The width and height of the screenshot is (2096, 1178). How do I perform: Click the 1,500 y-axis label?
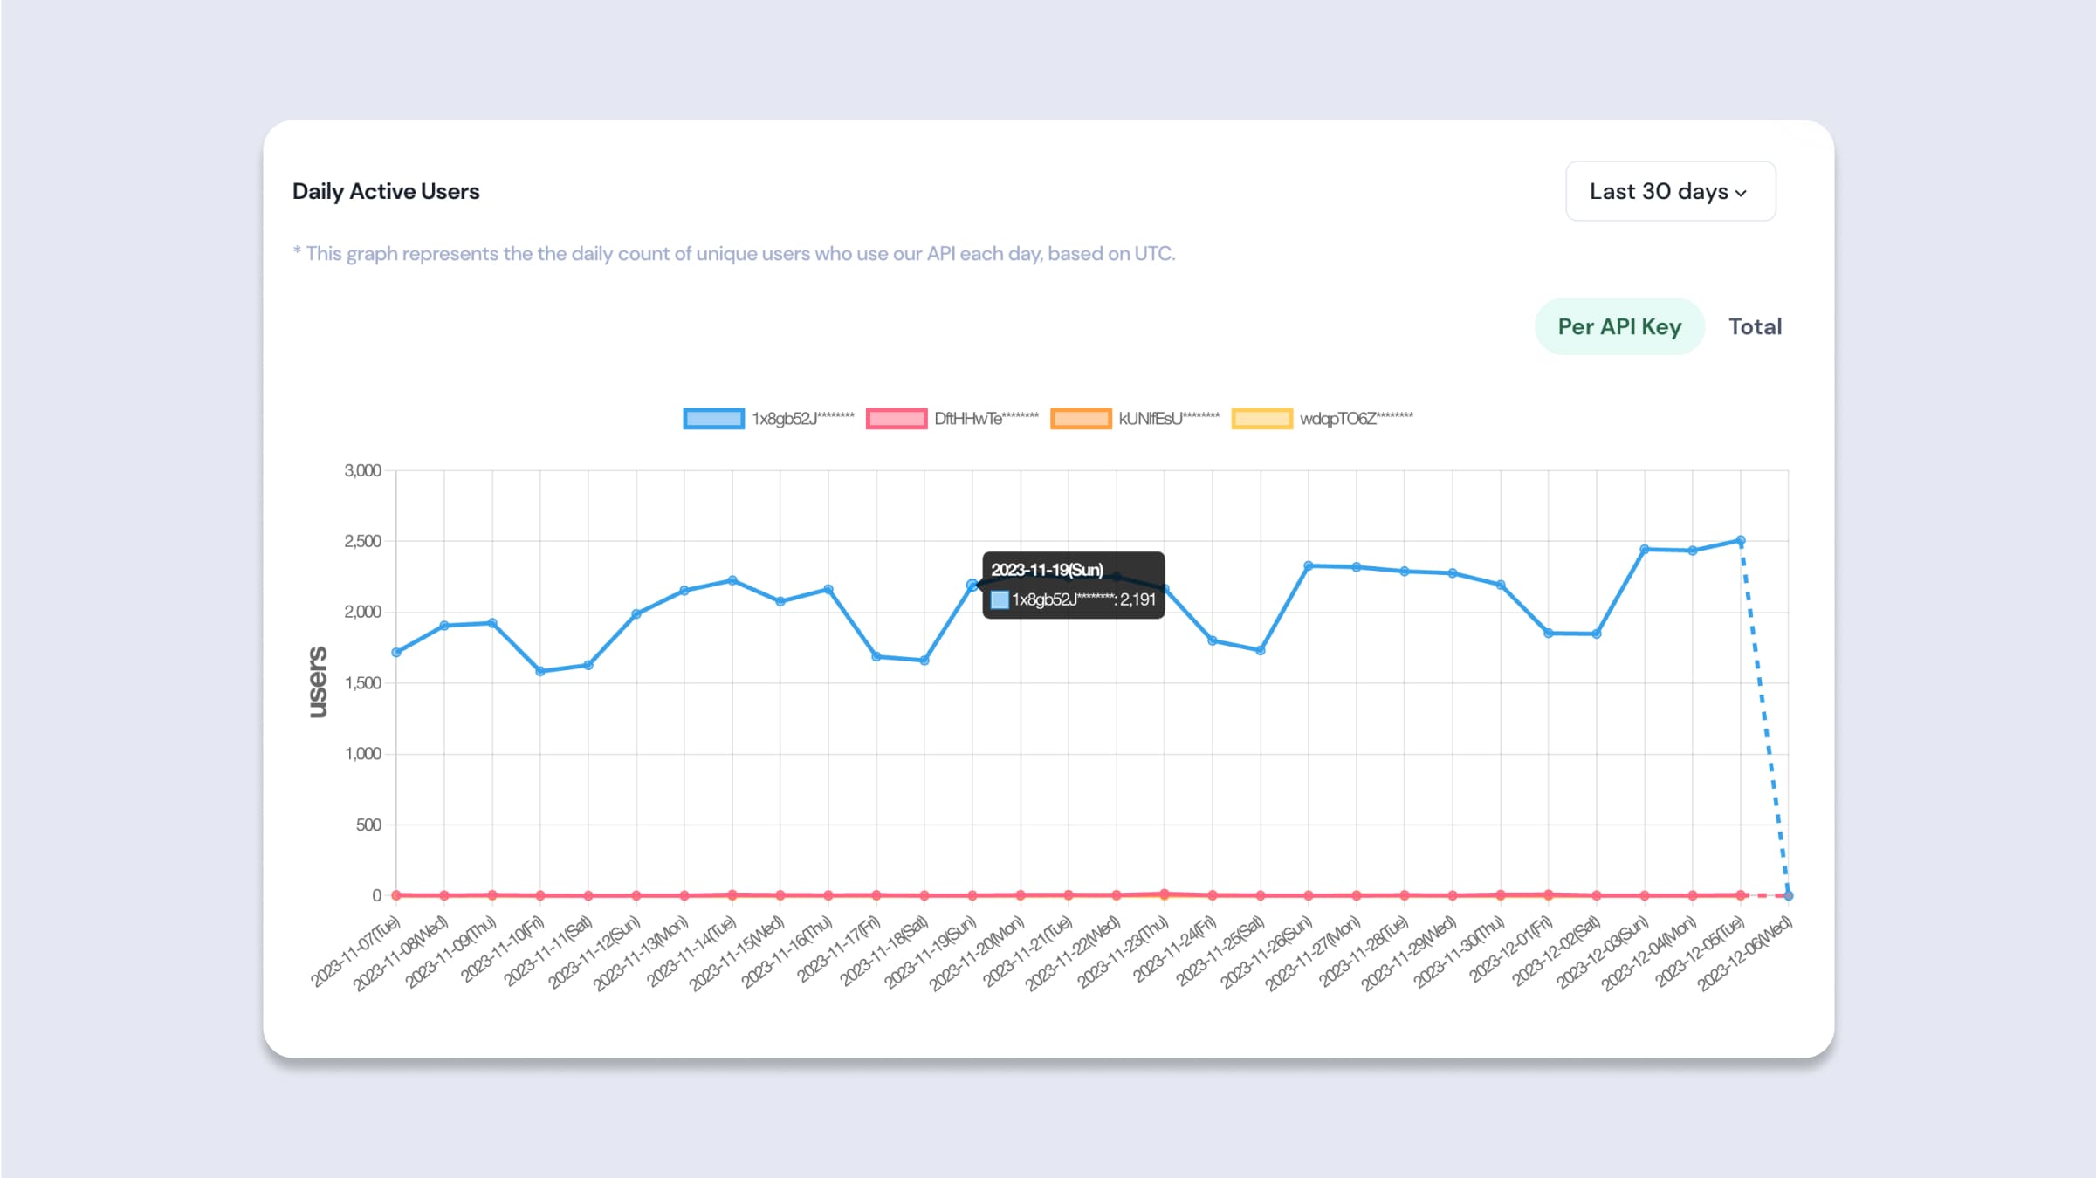pos(363,683)
